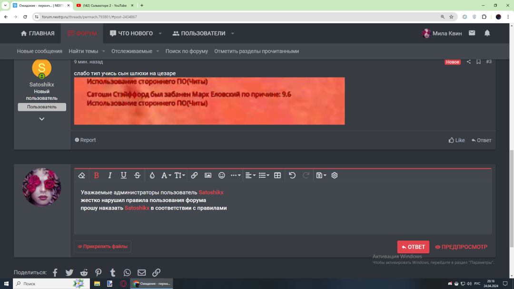Insert a table in the editor
This screenshot has height=289, width=514.
click(277, 175)
